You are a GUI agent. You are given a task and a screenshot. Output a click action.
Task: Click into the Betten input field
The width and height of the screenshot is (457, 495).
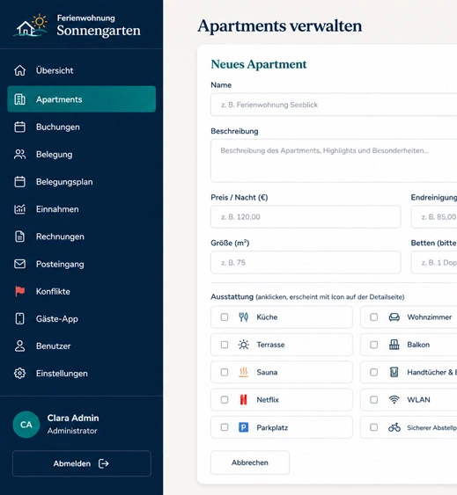point(434,262)
